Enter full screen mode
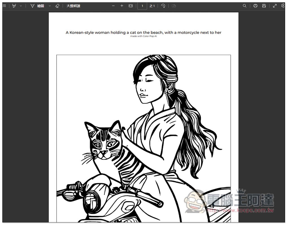This screenshot has width=287, height=225. 275,6
